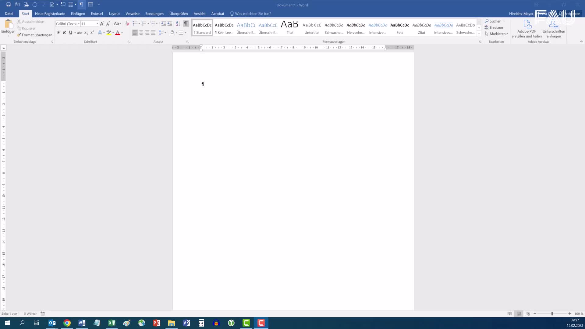Click the clear formatting eraser icon
This screenshot has height=329, width=585.
(x=127, y=23)
